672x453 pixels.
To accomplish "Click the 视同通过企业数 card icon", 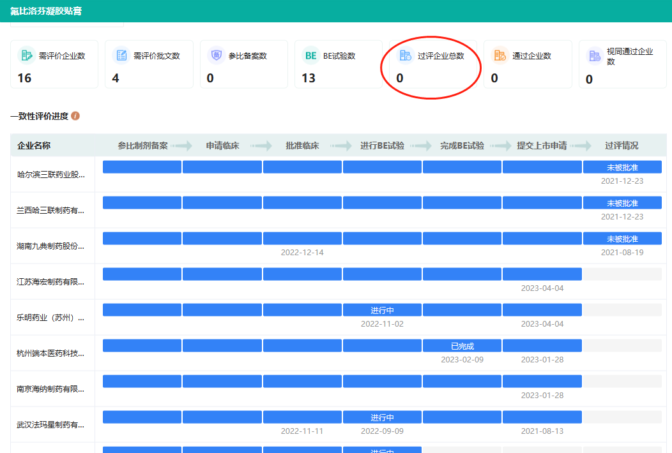I will pos(595,56).
